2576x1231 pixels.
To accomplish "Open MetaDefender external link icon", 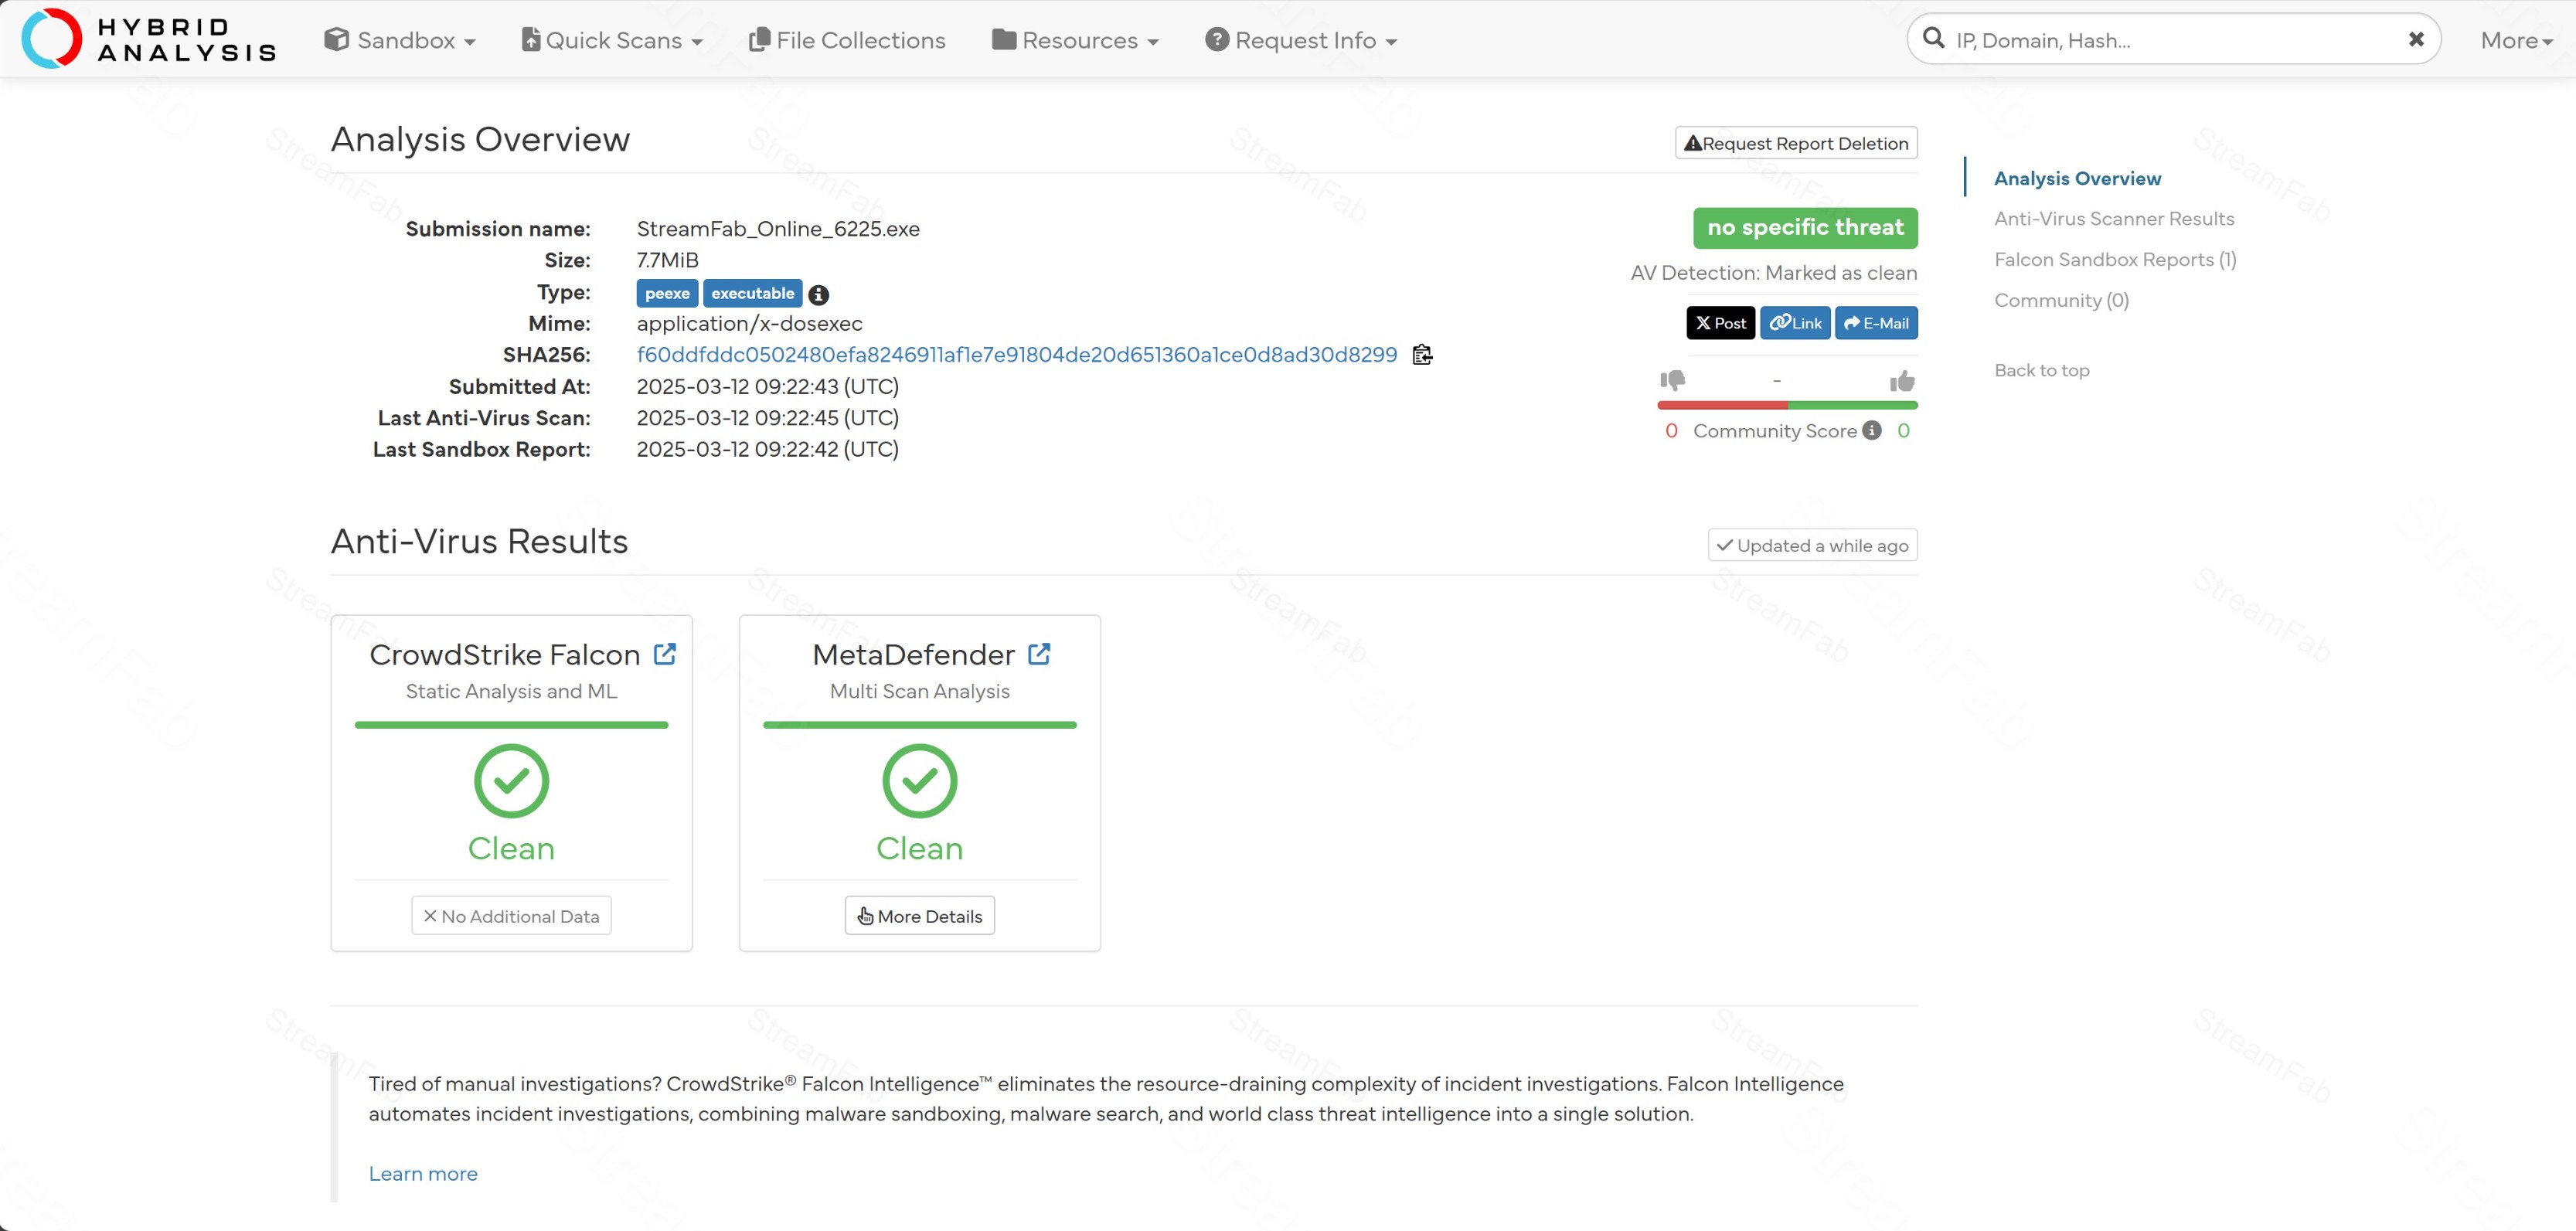I will [x=1039, y=654].
